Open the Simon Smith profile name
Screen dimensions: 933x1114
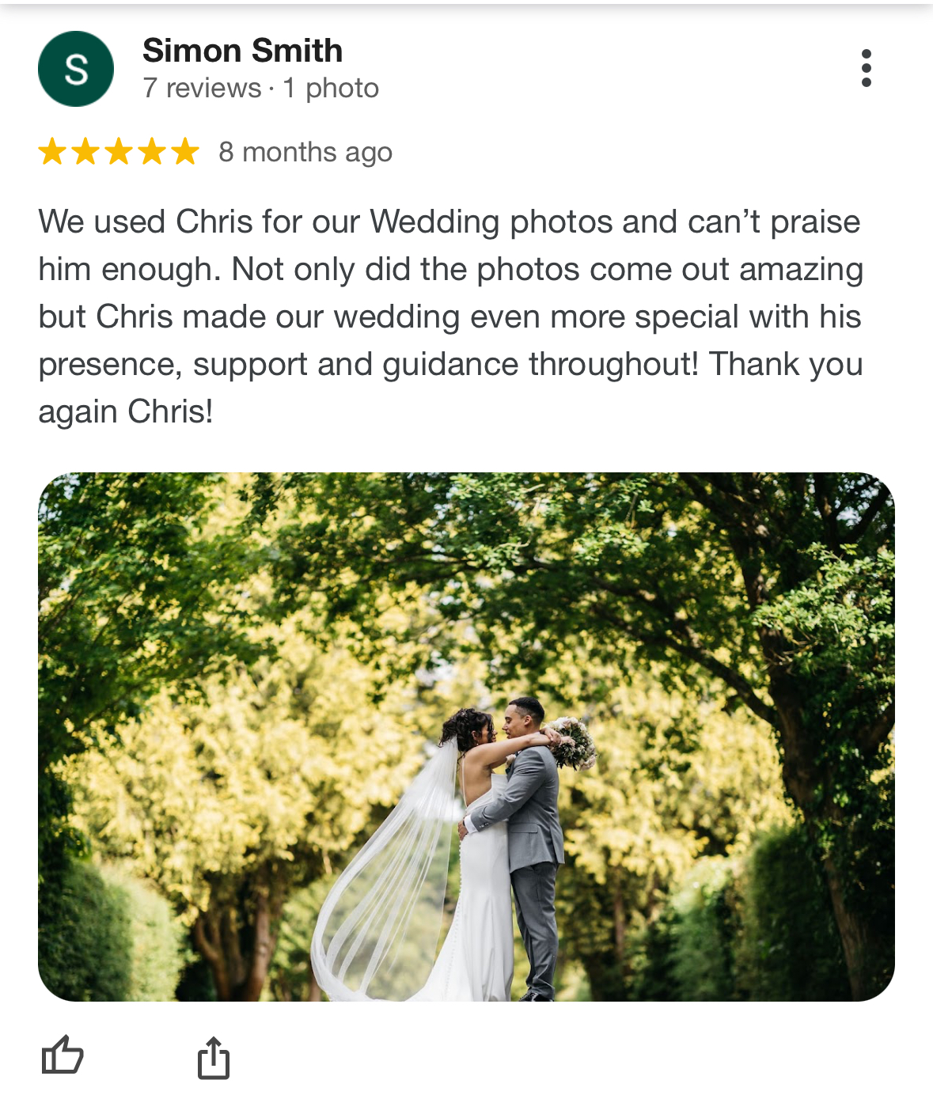(242, 51)
